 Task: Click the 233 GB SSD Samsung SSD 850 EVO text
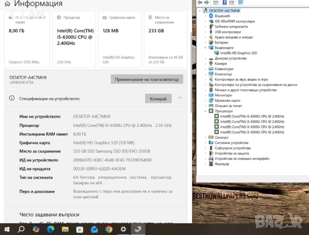(x=111, y=151)
